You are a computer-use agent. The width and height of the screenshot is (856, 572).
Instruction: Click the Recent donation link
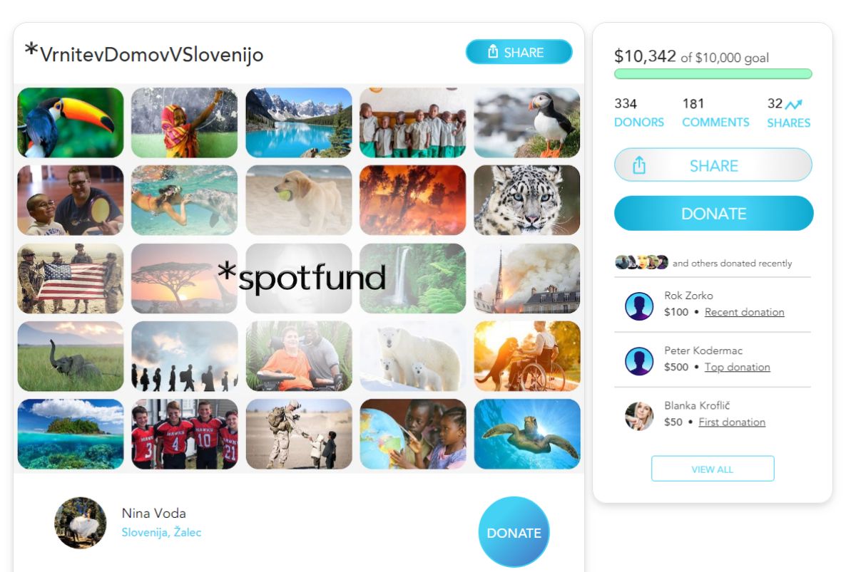pos(744,312)
